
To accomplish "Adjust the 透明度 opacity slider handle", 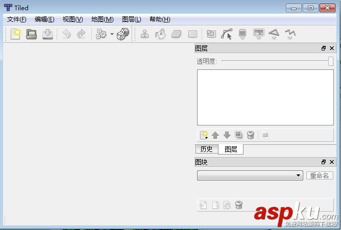I will click(331, 61).
